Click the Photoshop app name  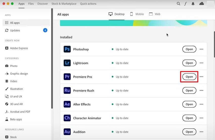[x=81, y=49]
